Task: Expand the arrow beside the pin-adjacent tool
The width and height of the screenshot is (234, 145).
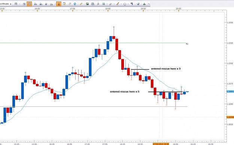Action: coord(107,4)
